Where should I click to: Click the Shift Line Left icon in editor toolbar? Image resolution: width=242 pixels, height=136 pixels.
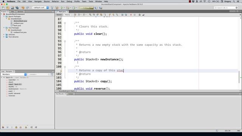122,15
